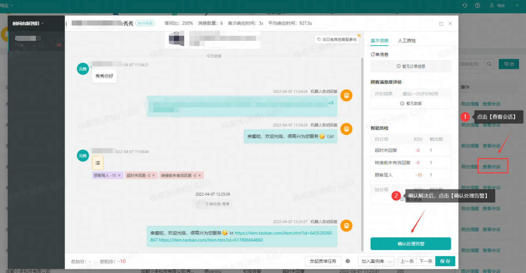Click the 今日会话 divider label
Image resolution: width=526 pixels, height=273 pixels.
pyautogui.click(x=214, y=56)
